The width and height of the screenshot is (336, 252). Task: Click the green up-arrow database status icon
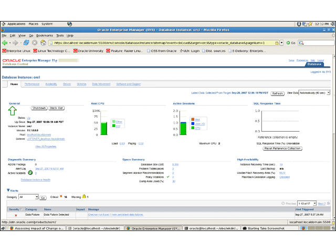13,111
